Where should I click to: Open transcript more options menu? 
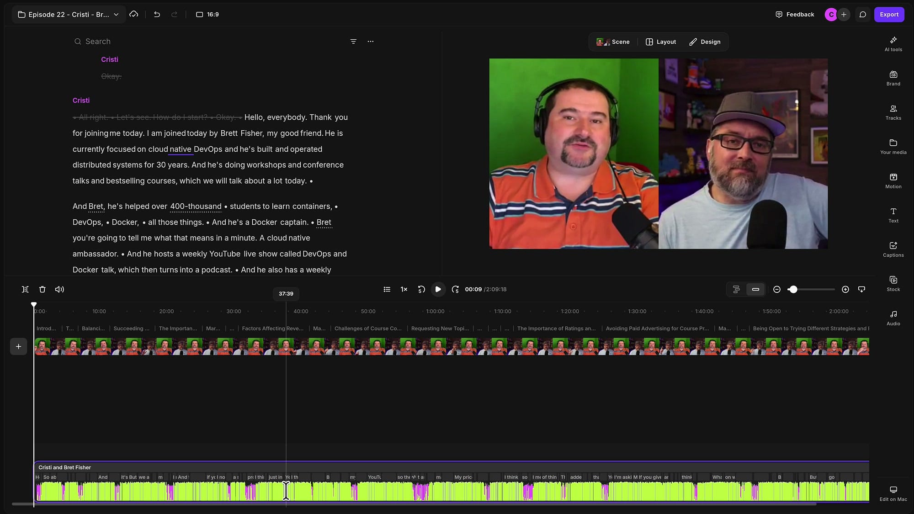(371, 42)
